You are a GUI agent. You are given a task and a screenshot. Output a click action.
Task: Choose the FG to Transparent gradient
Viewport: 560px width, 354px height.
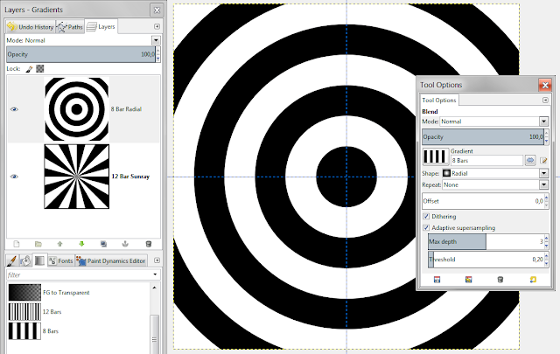coord(78,292)
